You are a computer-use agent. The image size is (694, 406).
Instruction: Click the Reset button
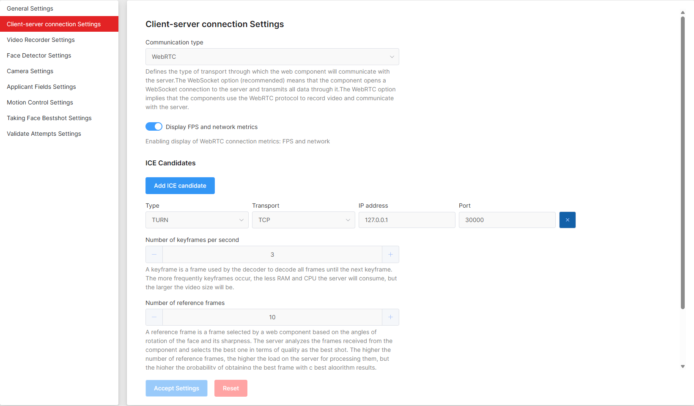click(x=231, y=388)
